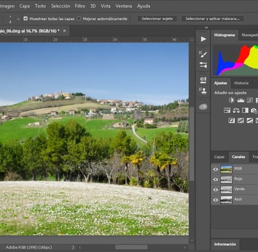This screenshot has height=252, width=258.
Task: Add a Black & White adjustment
Action: coord(245,110)
